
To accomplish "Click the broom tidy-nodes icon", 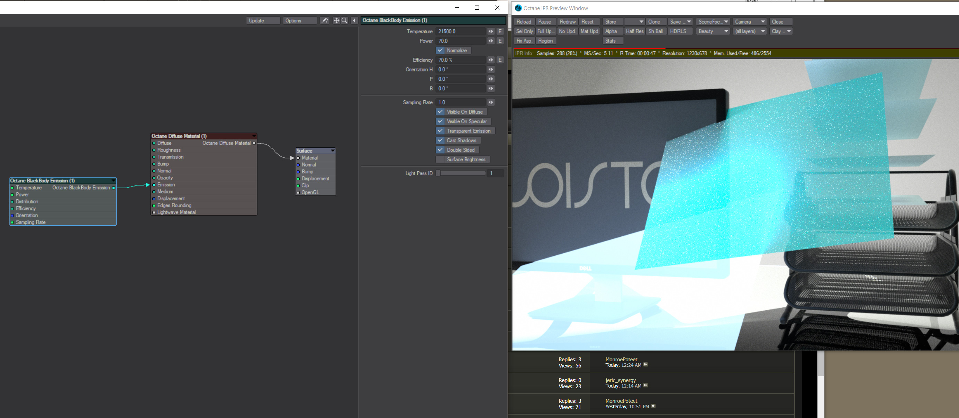I will point(325,20).
